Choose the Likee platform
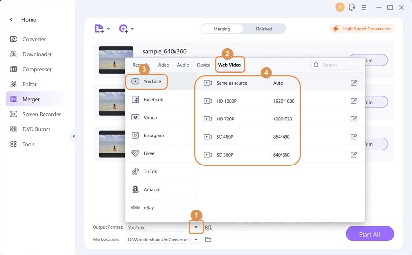The width and height of the screenshot is (412, 255). pos(161,153)
